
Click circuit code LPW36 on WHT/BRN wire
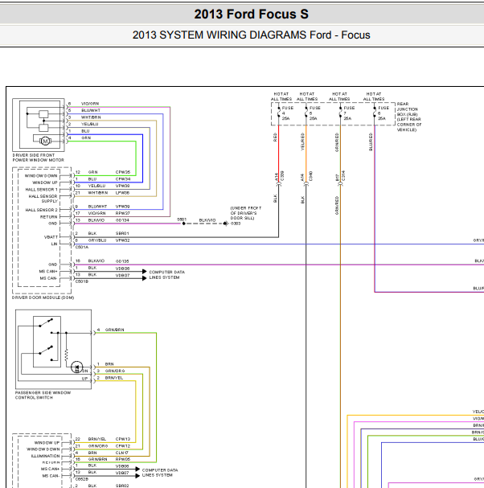coord(122,193)
